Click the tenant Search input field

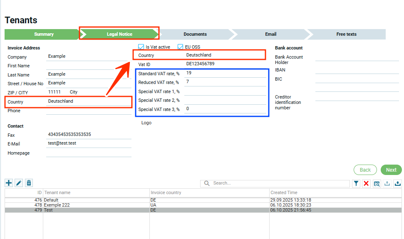[x=279, y=183]
